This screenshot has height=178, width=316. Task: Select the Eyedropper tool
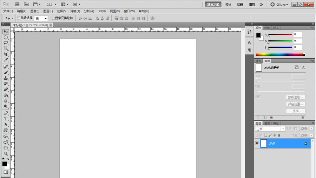pyautogui.click(x=6, y=60)
